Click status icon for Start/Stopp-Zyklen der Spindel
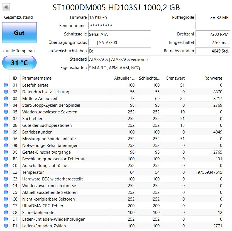 tap(6, 105)
